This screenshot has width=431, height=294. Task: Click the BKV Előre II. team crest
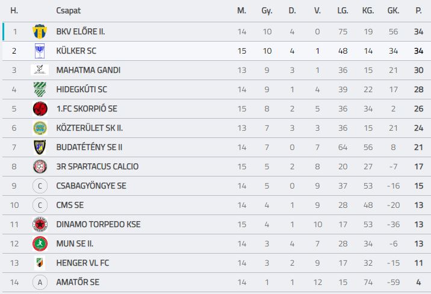click(40, 31)
